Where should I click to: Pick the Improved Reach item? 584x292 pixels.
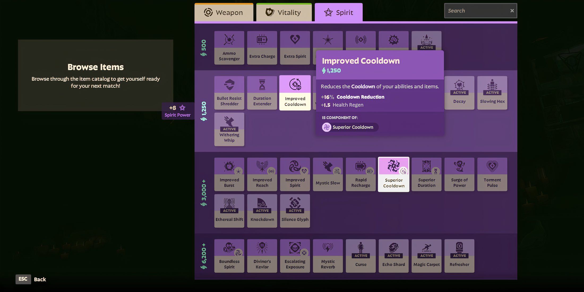click(262, 174)
